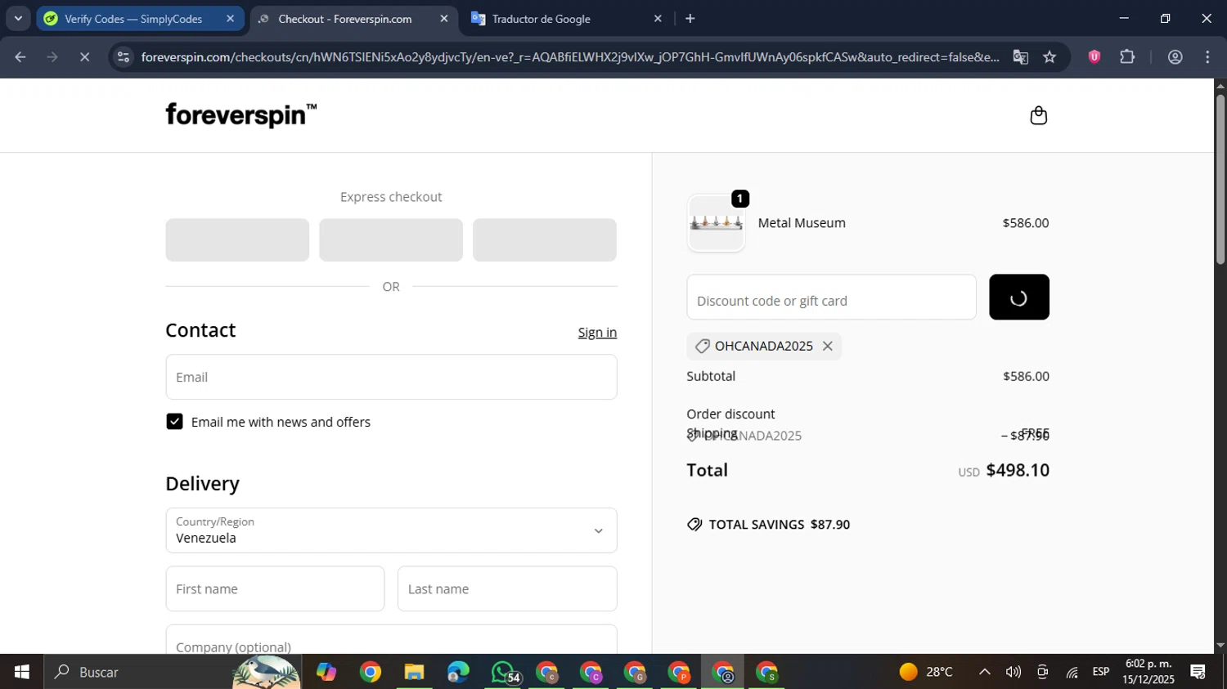Click the Metal Museum product name

[802, 223]
